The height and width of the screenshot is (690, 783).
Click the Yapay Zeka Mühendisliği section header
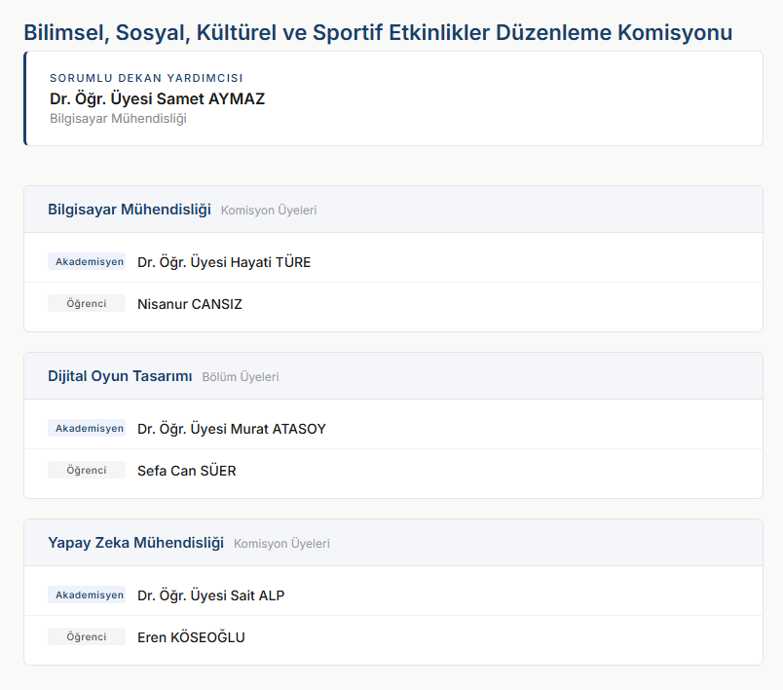tap(135, 543)
